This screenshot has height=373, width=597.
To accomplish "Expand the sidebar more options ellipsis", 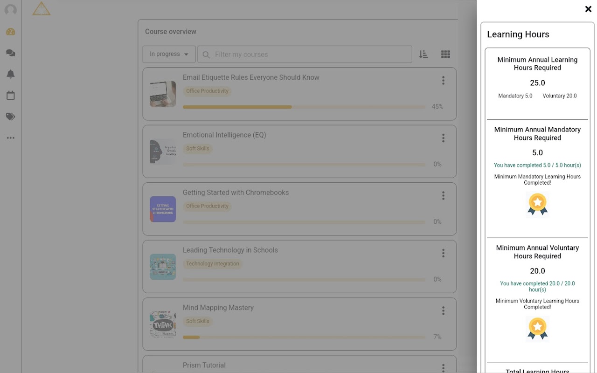I will 10,138.
